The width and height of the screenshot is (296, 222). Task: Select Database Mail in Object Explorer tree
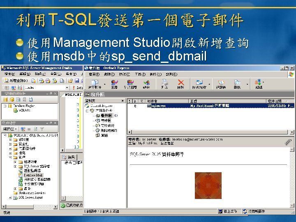[33, 175]
